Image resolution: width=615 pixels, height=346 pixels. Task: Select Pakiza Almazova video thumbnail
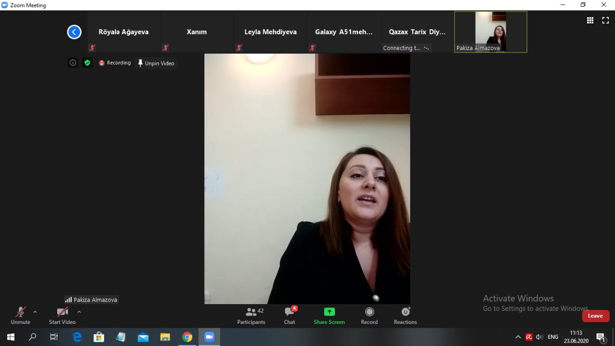coord(491,32)
